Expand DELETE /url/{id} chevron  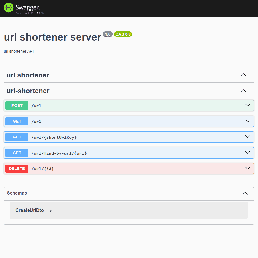(248, 168)
